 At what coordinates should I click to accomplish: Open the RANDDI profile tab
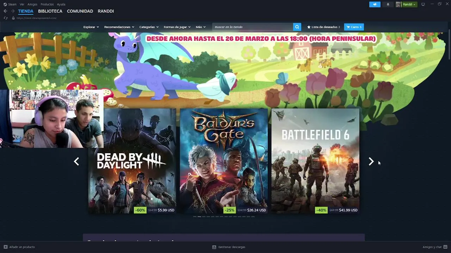pyautogui.click(x=106, y=11)
